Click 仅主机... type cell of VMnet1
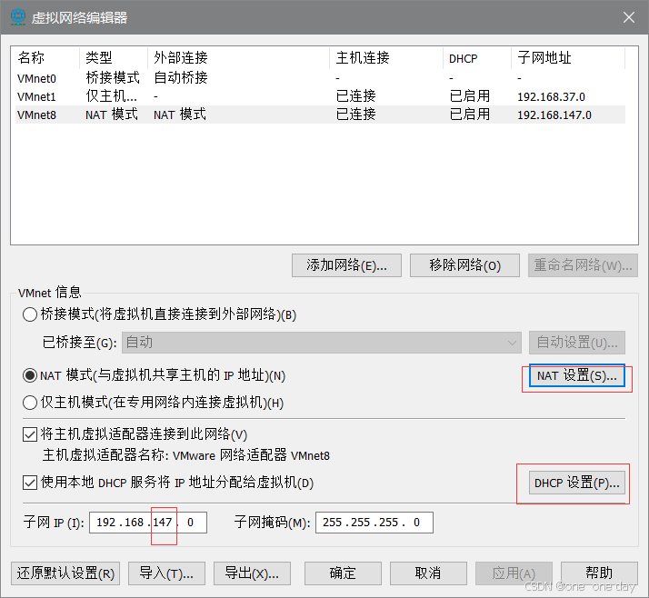 111,96
